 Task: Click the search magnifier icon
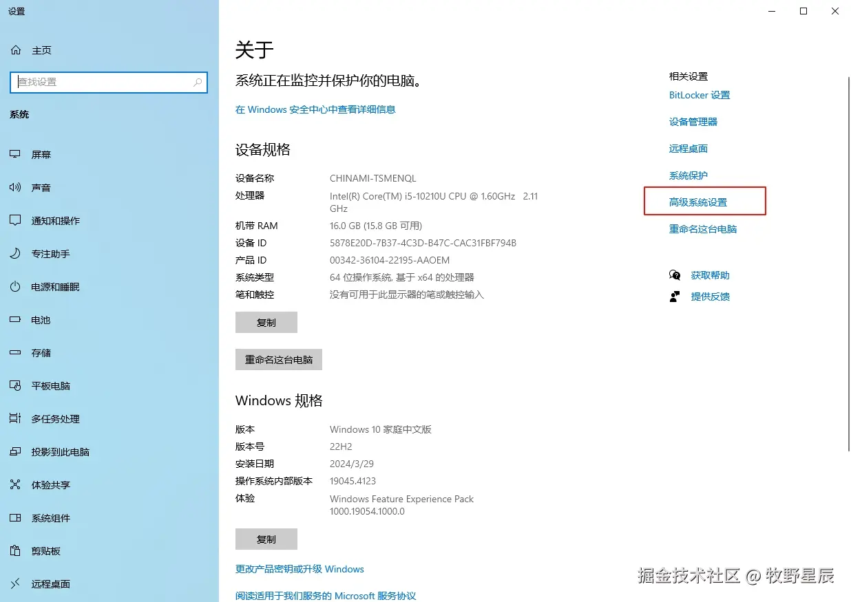coord(198,82)
